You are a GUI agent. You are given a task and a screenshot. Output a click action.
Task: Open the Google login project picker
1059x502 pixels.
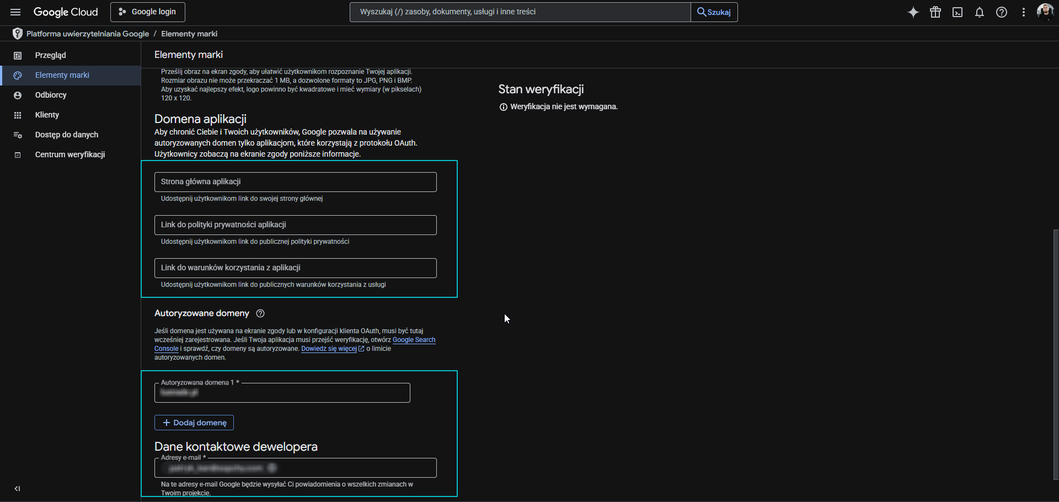pos(148,12)
